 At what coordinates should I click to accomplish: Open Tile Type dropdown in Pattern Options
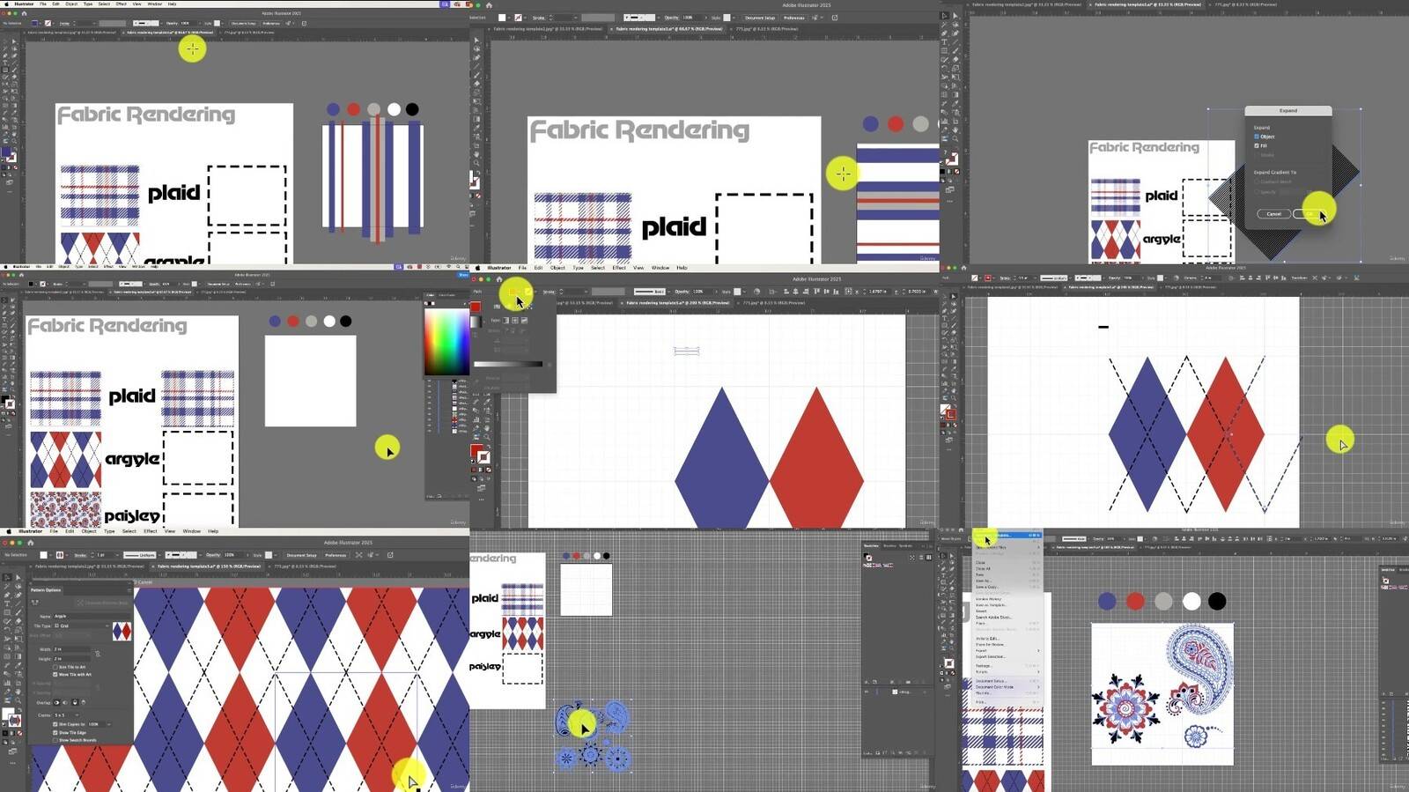(x=82, y=625)
